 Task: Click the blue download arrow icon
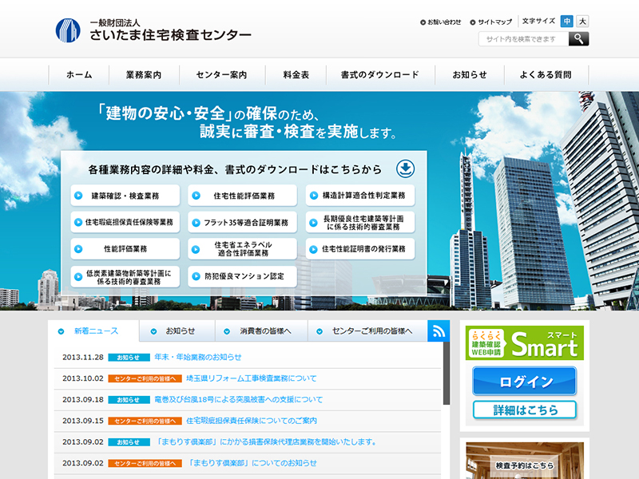pyautogui.click(x=406, y=168)
